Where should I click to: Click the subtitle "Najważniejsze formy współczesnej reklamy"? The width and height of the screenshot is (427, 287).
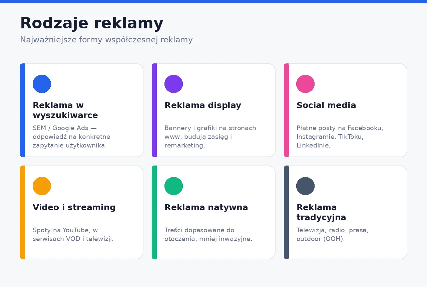(x=106, y=40)
